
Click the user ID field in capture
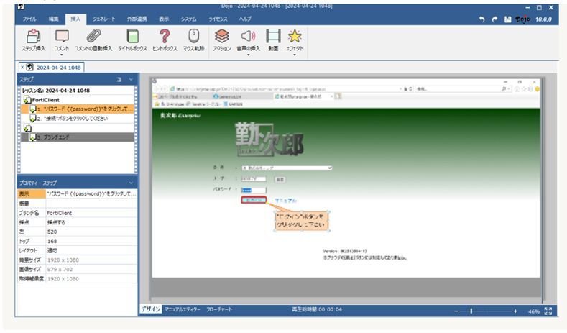[x=254, y=179]
